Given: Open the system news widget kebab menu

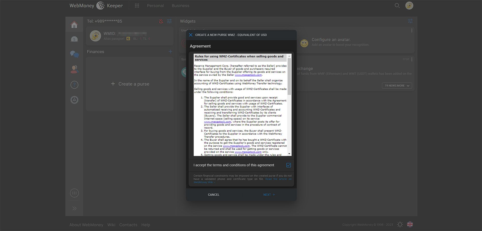Looking at the screenshot, I should [x=412, y=60].
